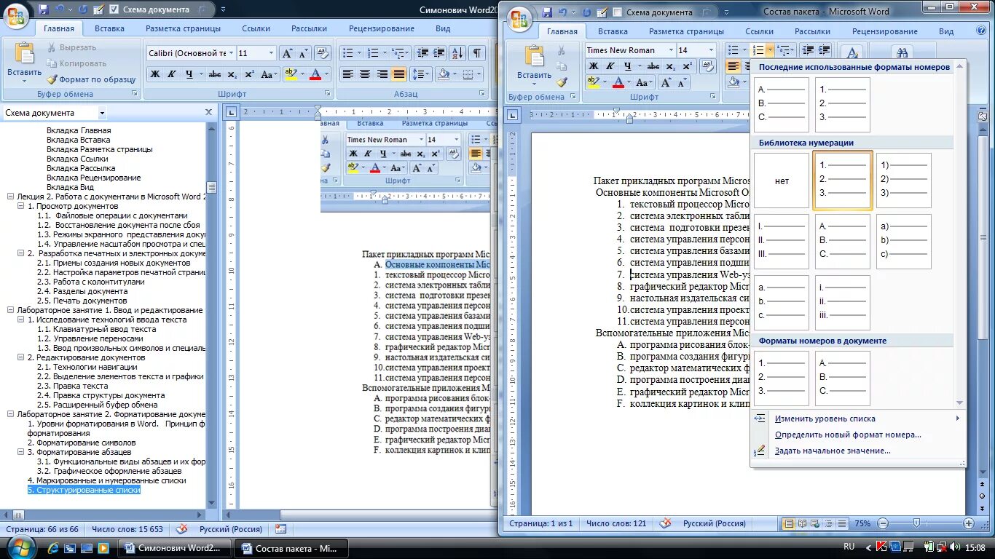Switch to Full Screen Reading view
995x559 pixels.
click(802, 523)
